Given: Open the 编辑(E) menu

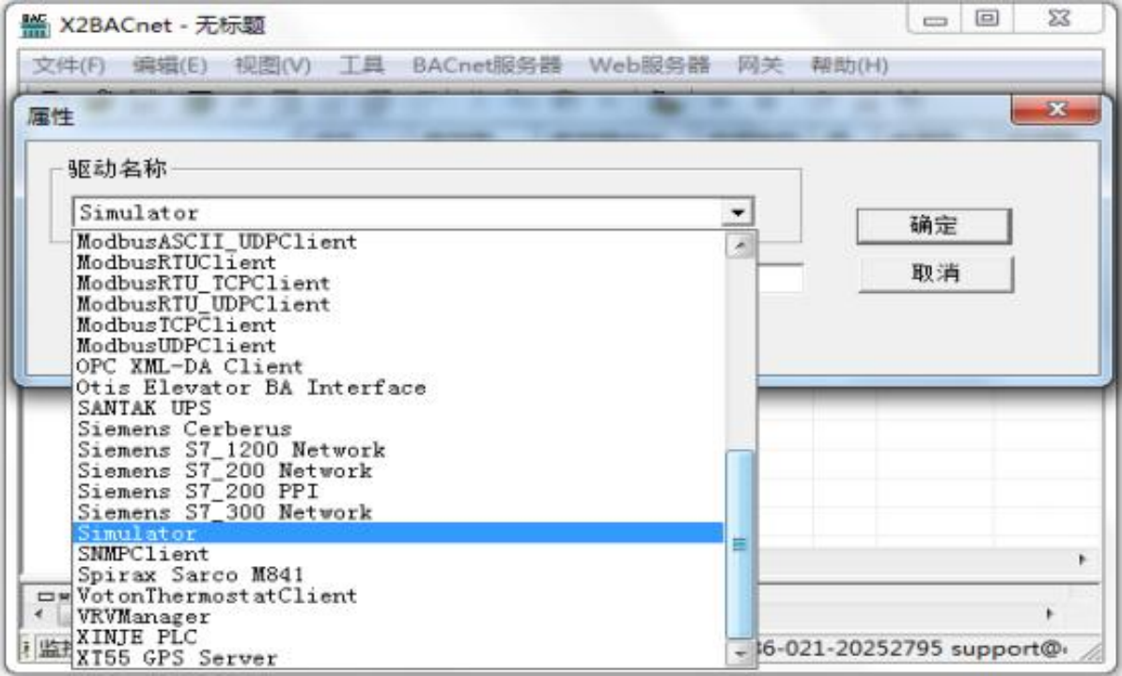Looking at the screenshot, I should (x=170, y=66).
